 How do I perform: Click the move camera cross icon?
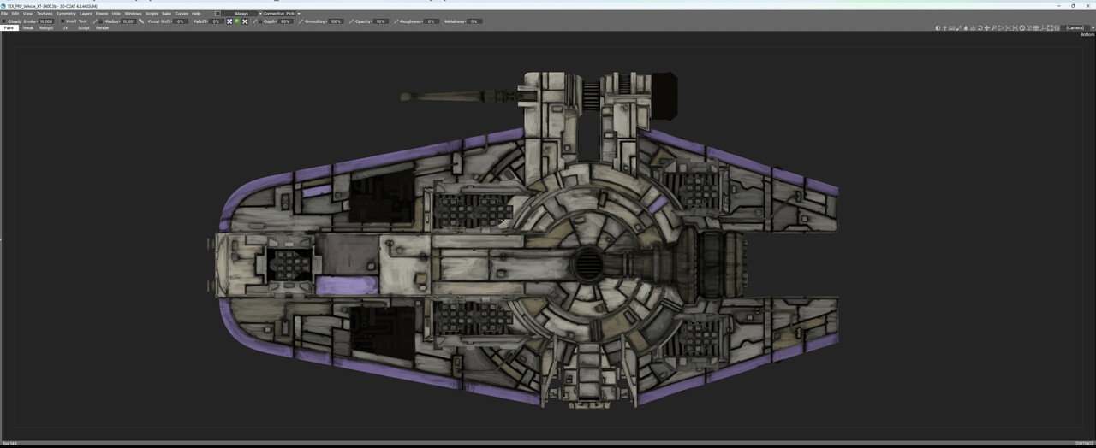[x=986, y=28]
